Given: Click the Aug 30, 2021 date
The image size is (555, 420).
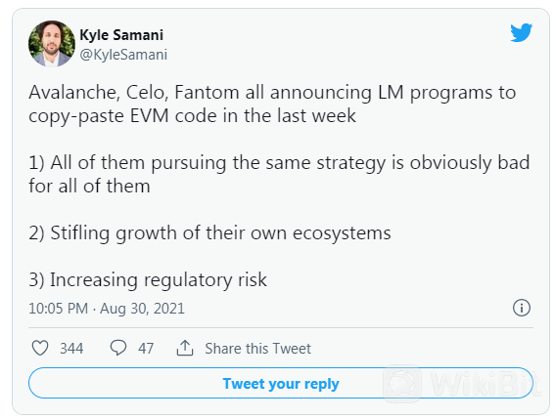Looking at the screenshot, I should click(x=142, y=309).
